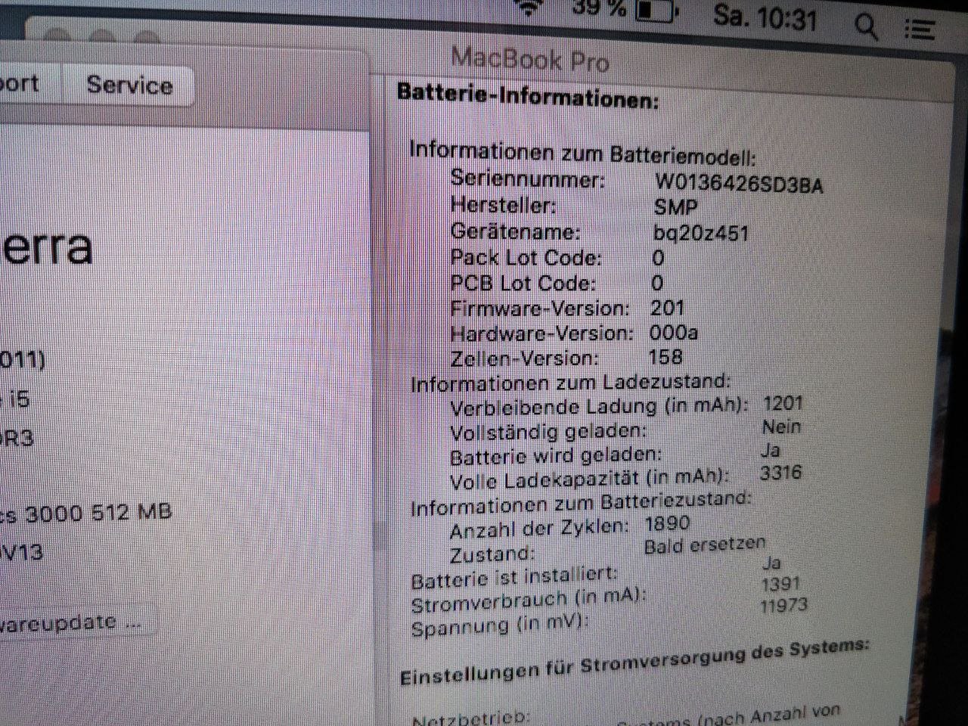This screenshot has height=726, width=968.
Task: Select Hardware-Version value 000a
Action: [x=673, y=333]
